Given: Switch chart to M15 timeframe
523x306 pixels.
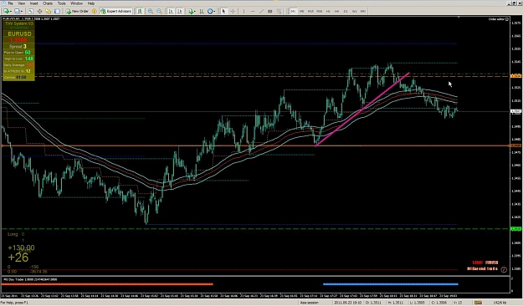Looking at the screenshot, I should [x=310, y=12].
